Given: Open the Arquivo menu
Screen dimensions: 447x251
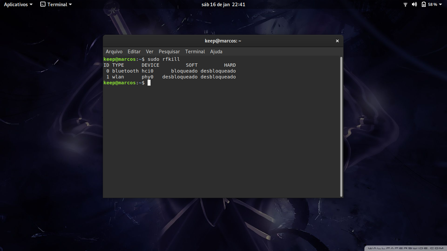Looking at the screenshot, I should 114,52.
